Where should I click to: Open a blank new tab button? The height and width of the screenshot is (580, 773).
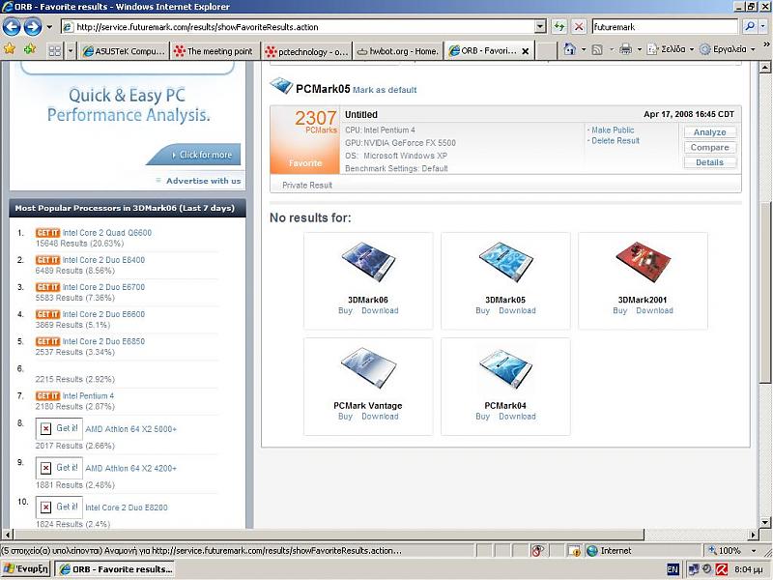(546, 51)
